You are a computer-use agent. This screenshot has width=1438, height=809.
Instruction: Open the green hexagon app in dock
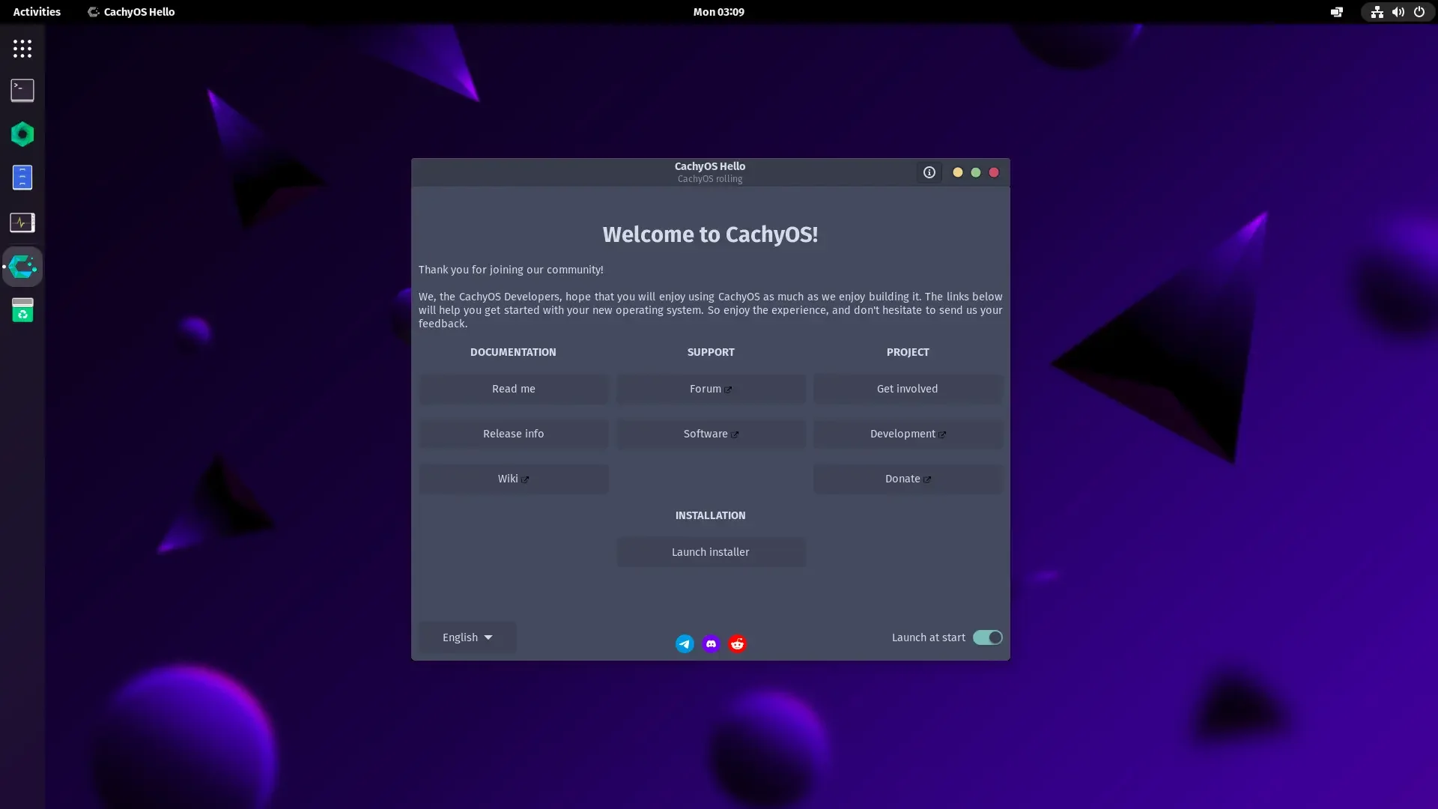pos(22,134)
